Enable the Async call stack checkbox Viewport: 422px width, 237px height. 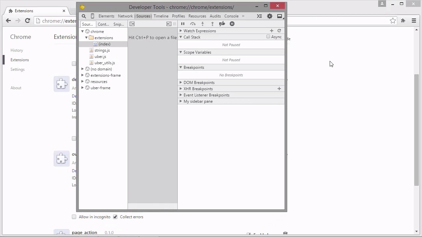coord(268,37)
